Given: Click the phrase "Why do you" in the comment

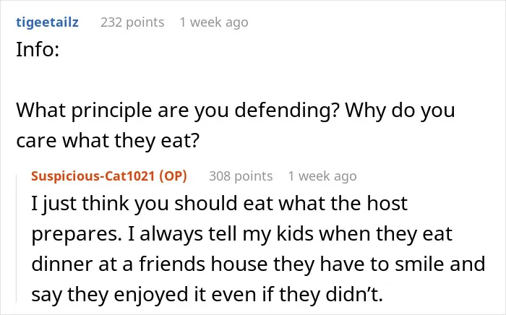Looking at the screenshot, I should click(400, 111).
